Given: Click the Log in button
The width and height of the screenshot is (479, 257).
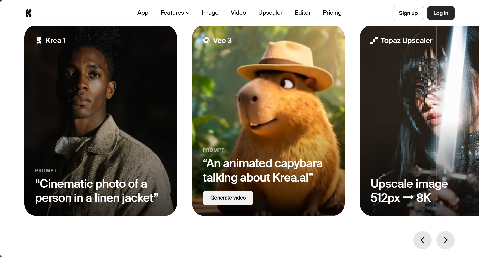Looking at the screenshot, I should click(x=441, y=13).
